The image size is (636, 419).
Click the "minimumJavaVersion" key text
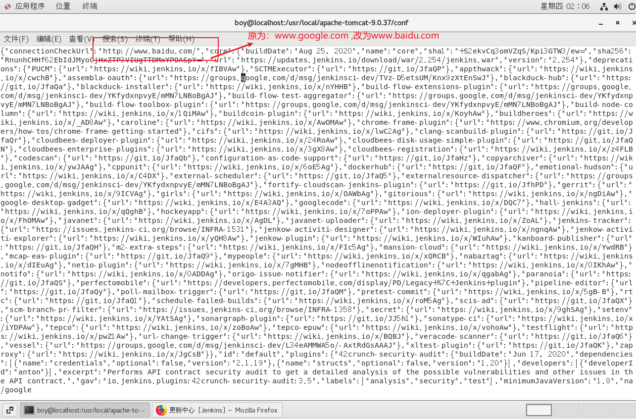click(x=544, y=381)
